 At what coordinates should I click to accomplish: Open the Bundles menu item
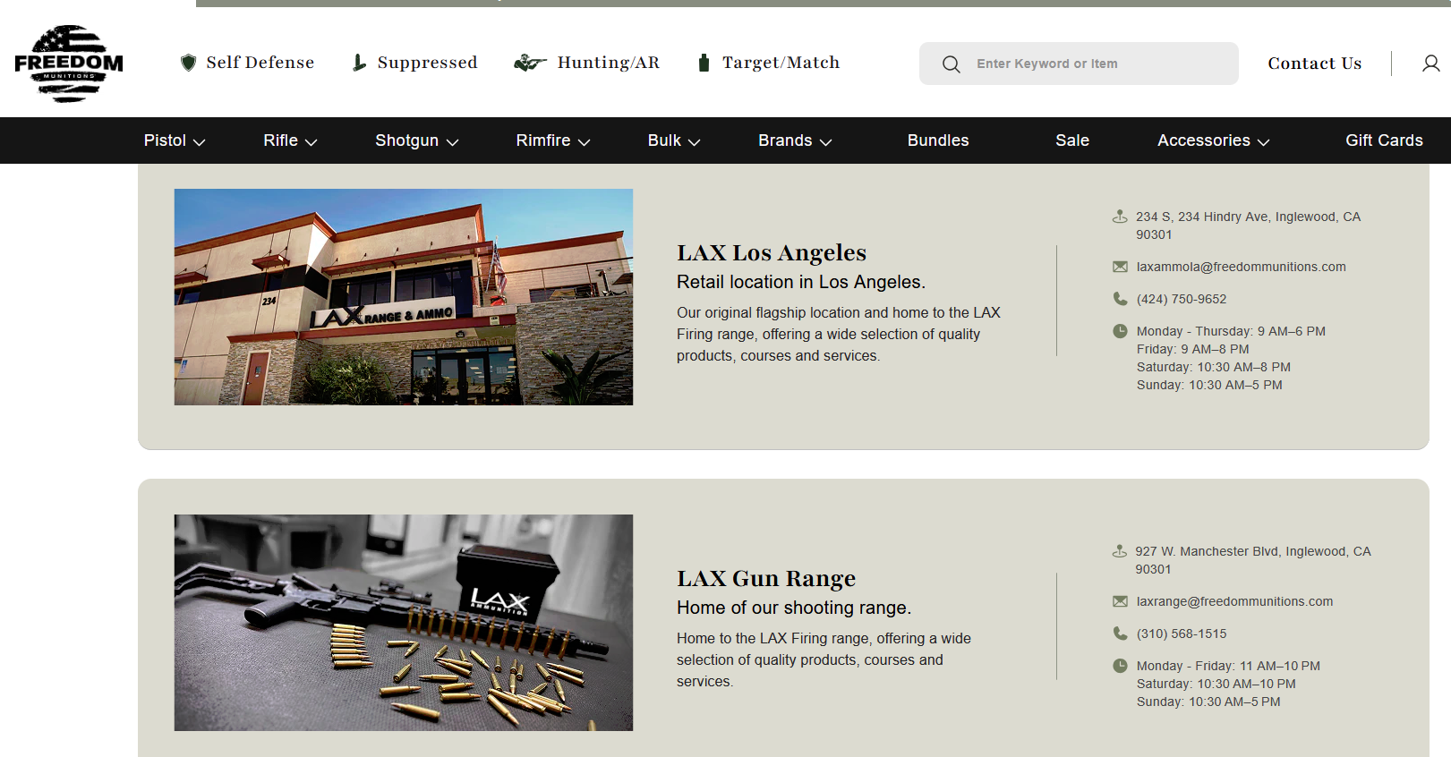coord(937,140)
